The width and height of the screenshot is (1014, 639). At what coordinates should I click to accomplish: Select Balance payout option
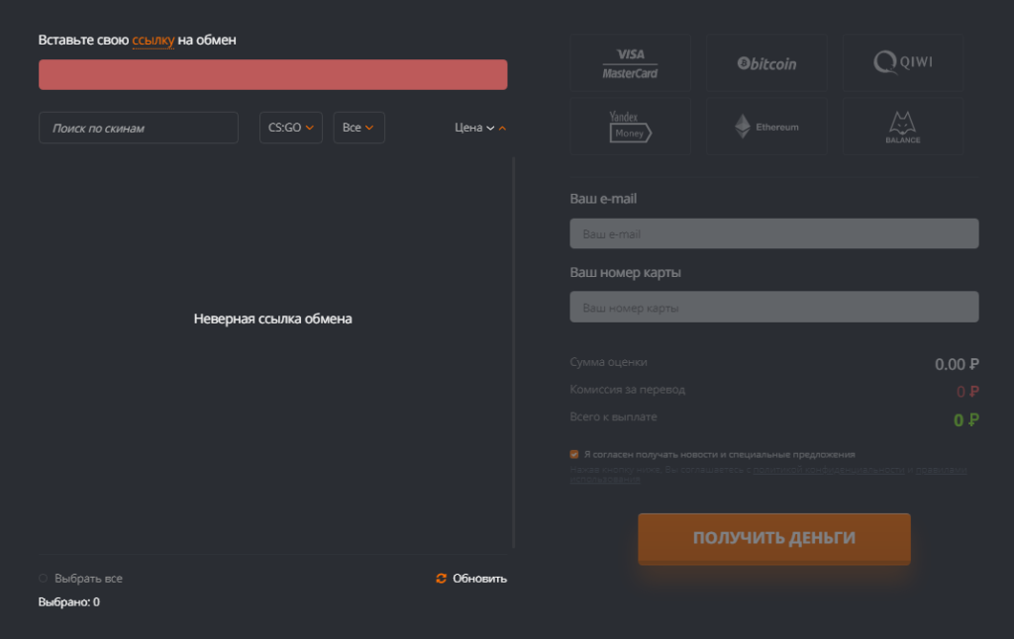pyautogui.click(x=903, y=126)
